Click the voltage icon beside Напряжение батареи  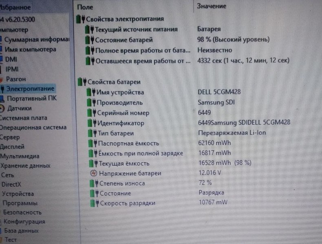pos(93,174)
